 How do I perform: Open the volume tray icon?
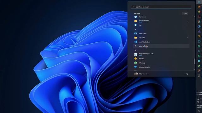[x=198, y=102]
